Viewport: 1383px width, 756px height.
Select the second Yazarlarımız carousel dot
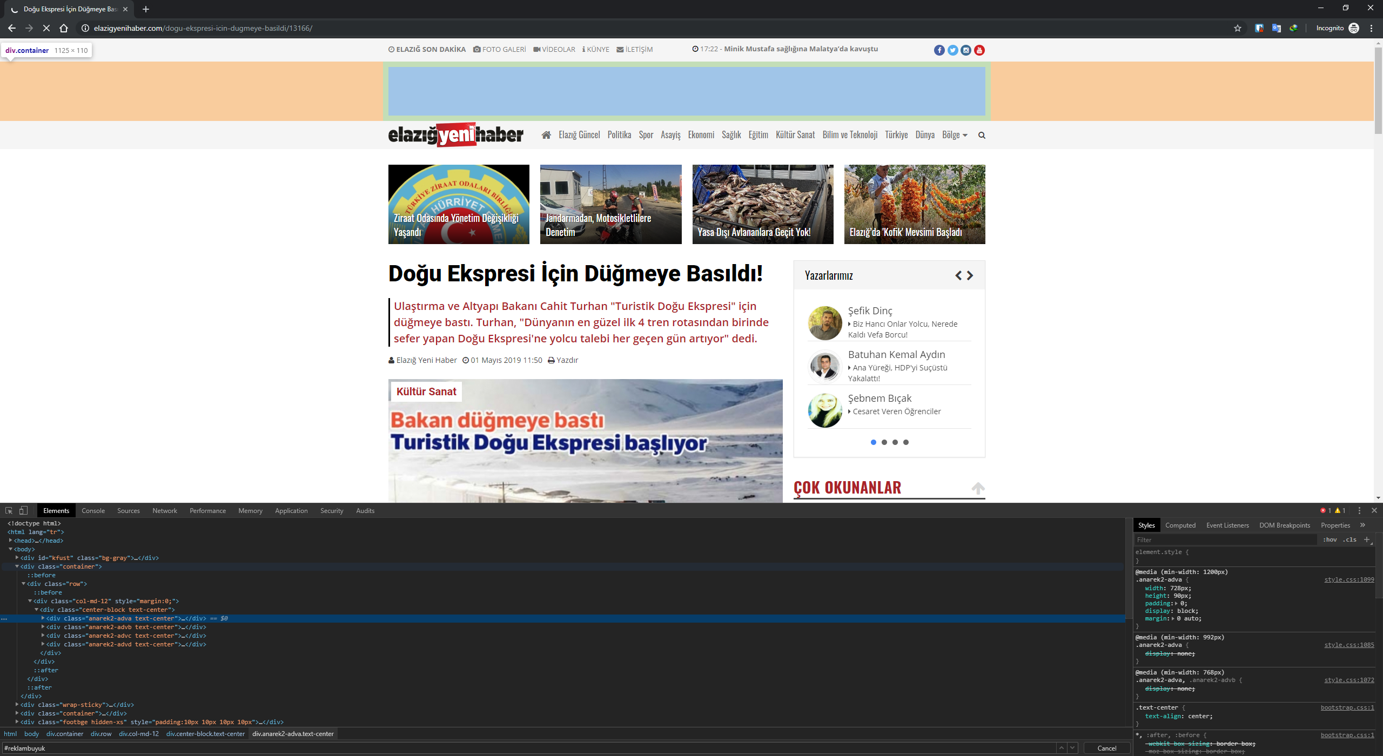click(885, 442)
